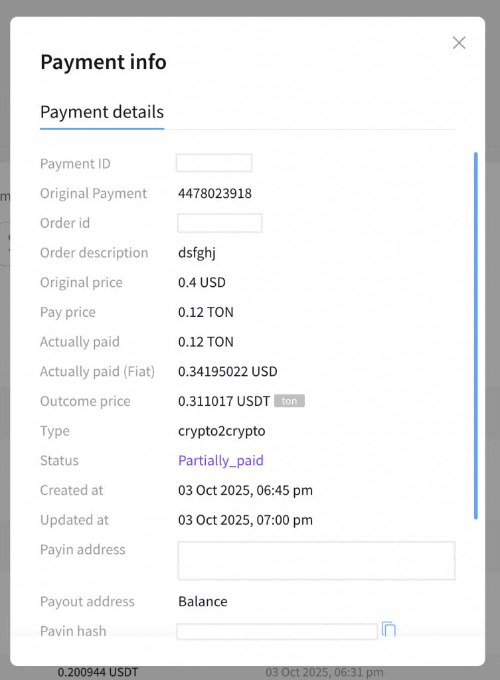500x680 pixels.
Task: Click the Pay price 0.12 TON value
Action: click(x=206, y=312)
